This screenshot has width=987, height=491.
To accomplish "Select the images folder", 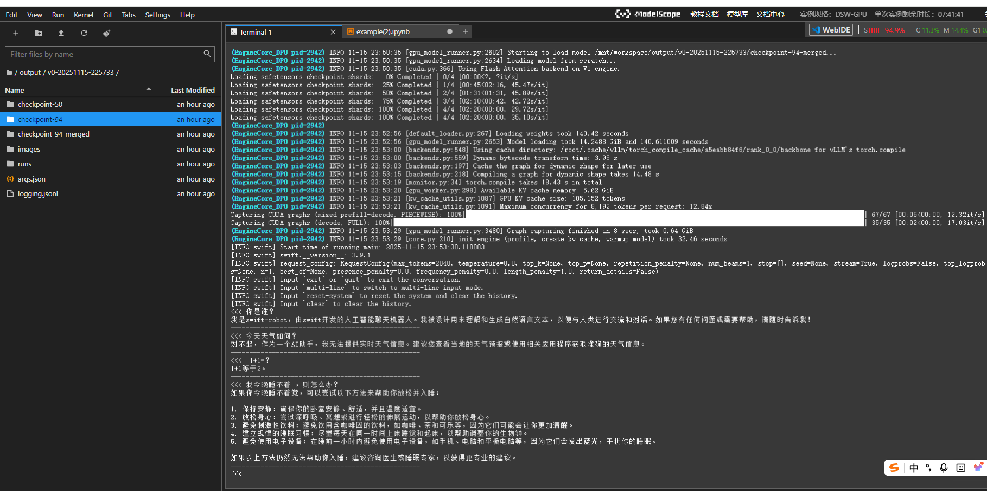I will coord(111,149).
